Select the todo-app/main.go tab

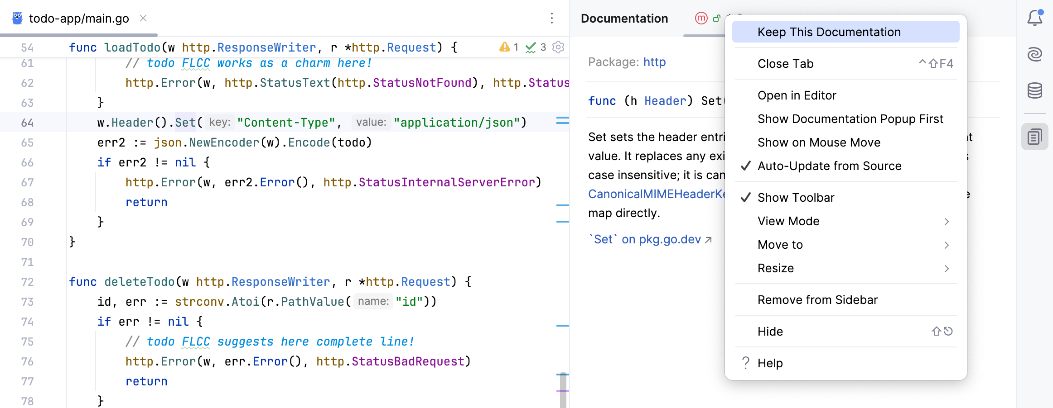(78, 18)
